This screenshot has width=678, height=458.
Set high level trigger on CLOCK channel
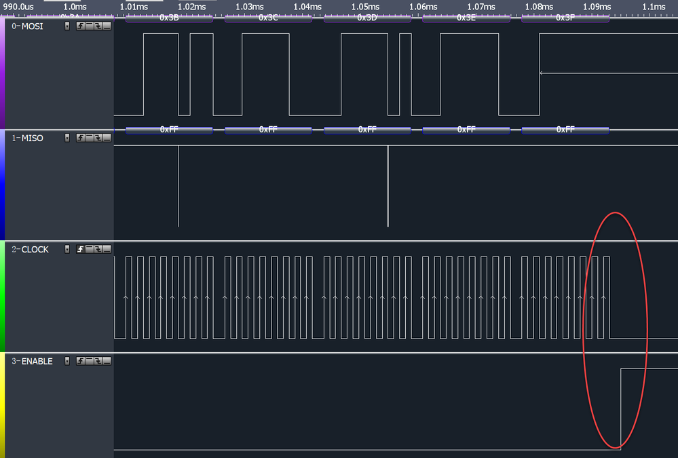coord(90,249)
